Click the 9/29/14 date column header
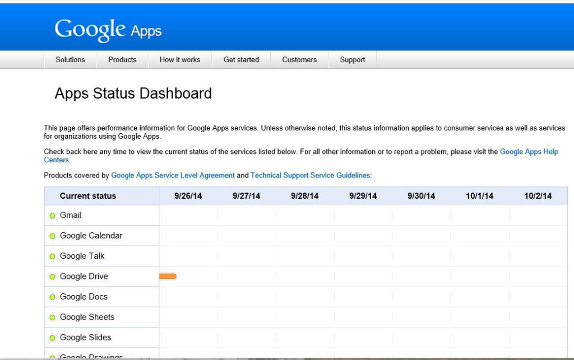The height and width of the screenshot is (360, 574). point(363,196)
